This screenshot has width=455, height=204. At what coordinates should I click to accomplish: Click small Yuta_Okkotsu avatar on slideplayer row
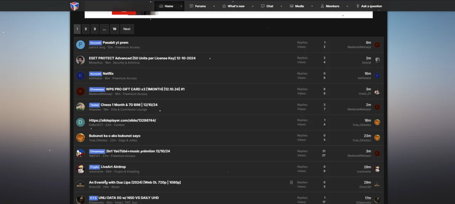click(377, 122)
